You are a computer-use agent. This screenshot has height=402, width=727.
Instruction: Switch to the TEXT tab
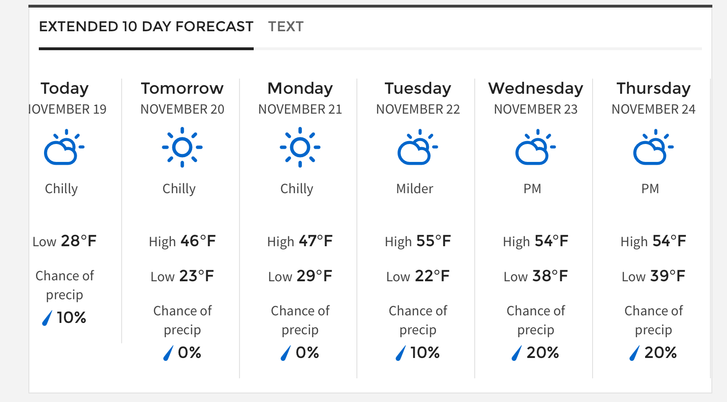pos(285,27)
